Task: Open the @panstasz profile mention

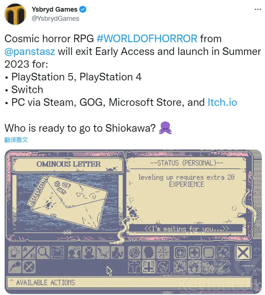Action: [x=30, y=51]
